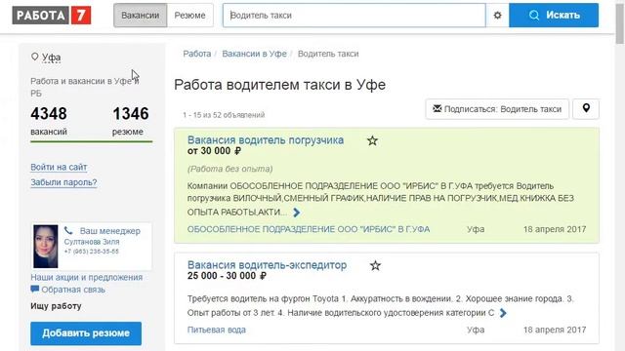Click Войти на сайт link
The width and height of the screenshot is (625, 351).
pos(59,167)
